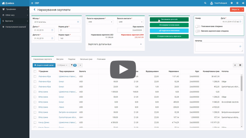Click the icon inside the Нотатка textarea

tap(240, 46)
